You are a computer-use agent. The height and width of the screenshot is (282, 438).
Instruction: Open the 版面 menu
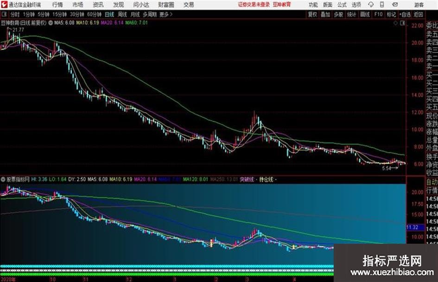tap(328, 5)
